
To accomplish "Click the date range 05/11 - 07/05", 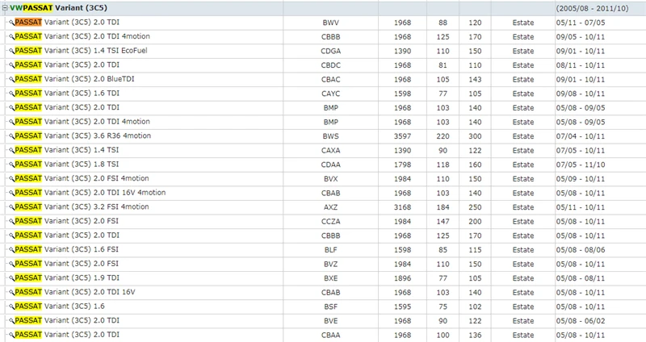I will [581, 23].
